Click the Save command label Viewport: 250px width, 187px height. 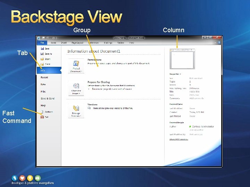coord(47,49)
